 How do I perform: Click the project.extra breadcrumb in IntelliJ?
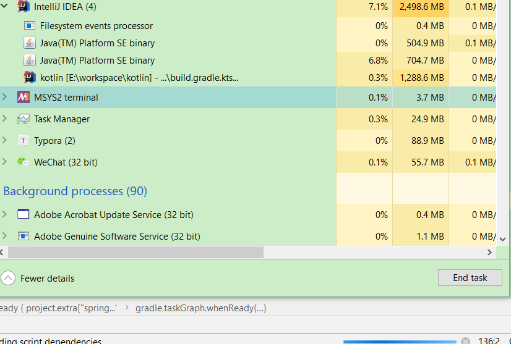59,308
